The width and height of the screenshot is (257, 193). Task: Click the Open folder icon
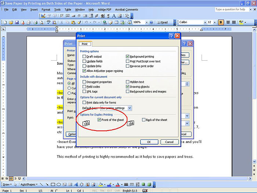(11, 22)
